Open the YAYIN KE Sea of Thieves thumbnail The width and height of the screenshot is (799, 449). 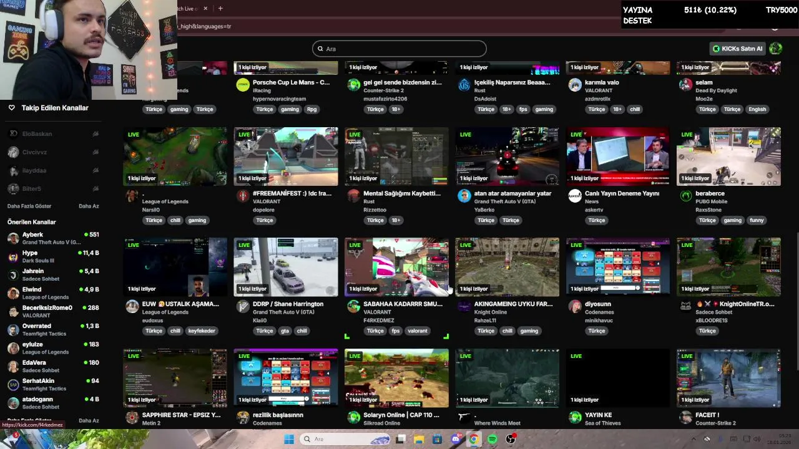[x=618, y=378]
